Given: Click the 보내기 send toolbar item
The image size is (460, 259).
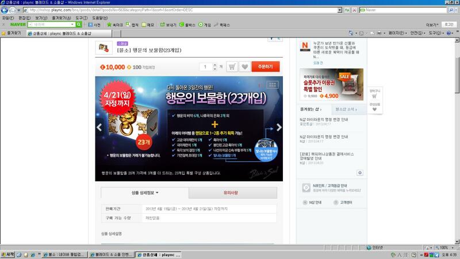Looking at the screenshot, I should tap(168, 25).
